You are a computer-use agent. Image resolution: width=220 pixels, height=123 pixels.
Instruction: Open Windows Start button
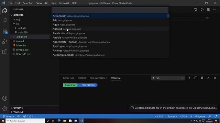pyautogui.click(x=3, y=121)
